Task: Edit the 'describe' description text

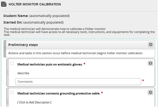Action: 23,73
